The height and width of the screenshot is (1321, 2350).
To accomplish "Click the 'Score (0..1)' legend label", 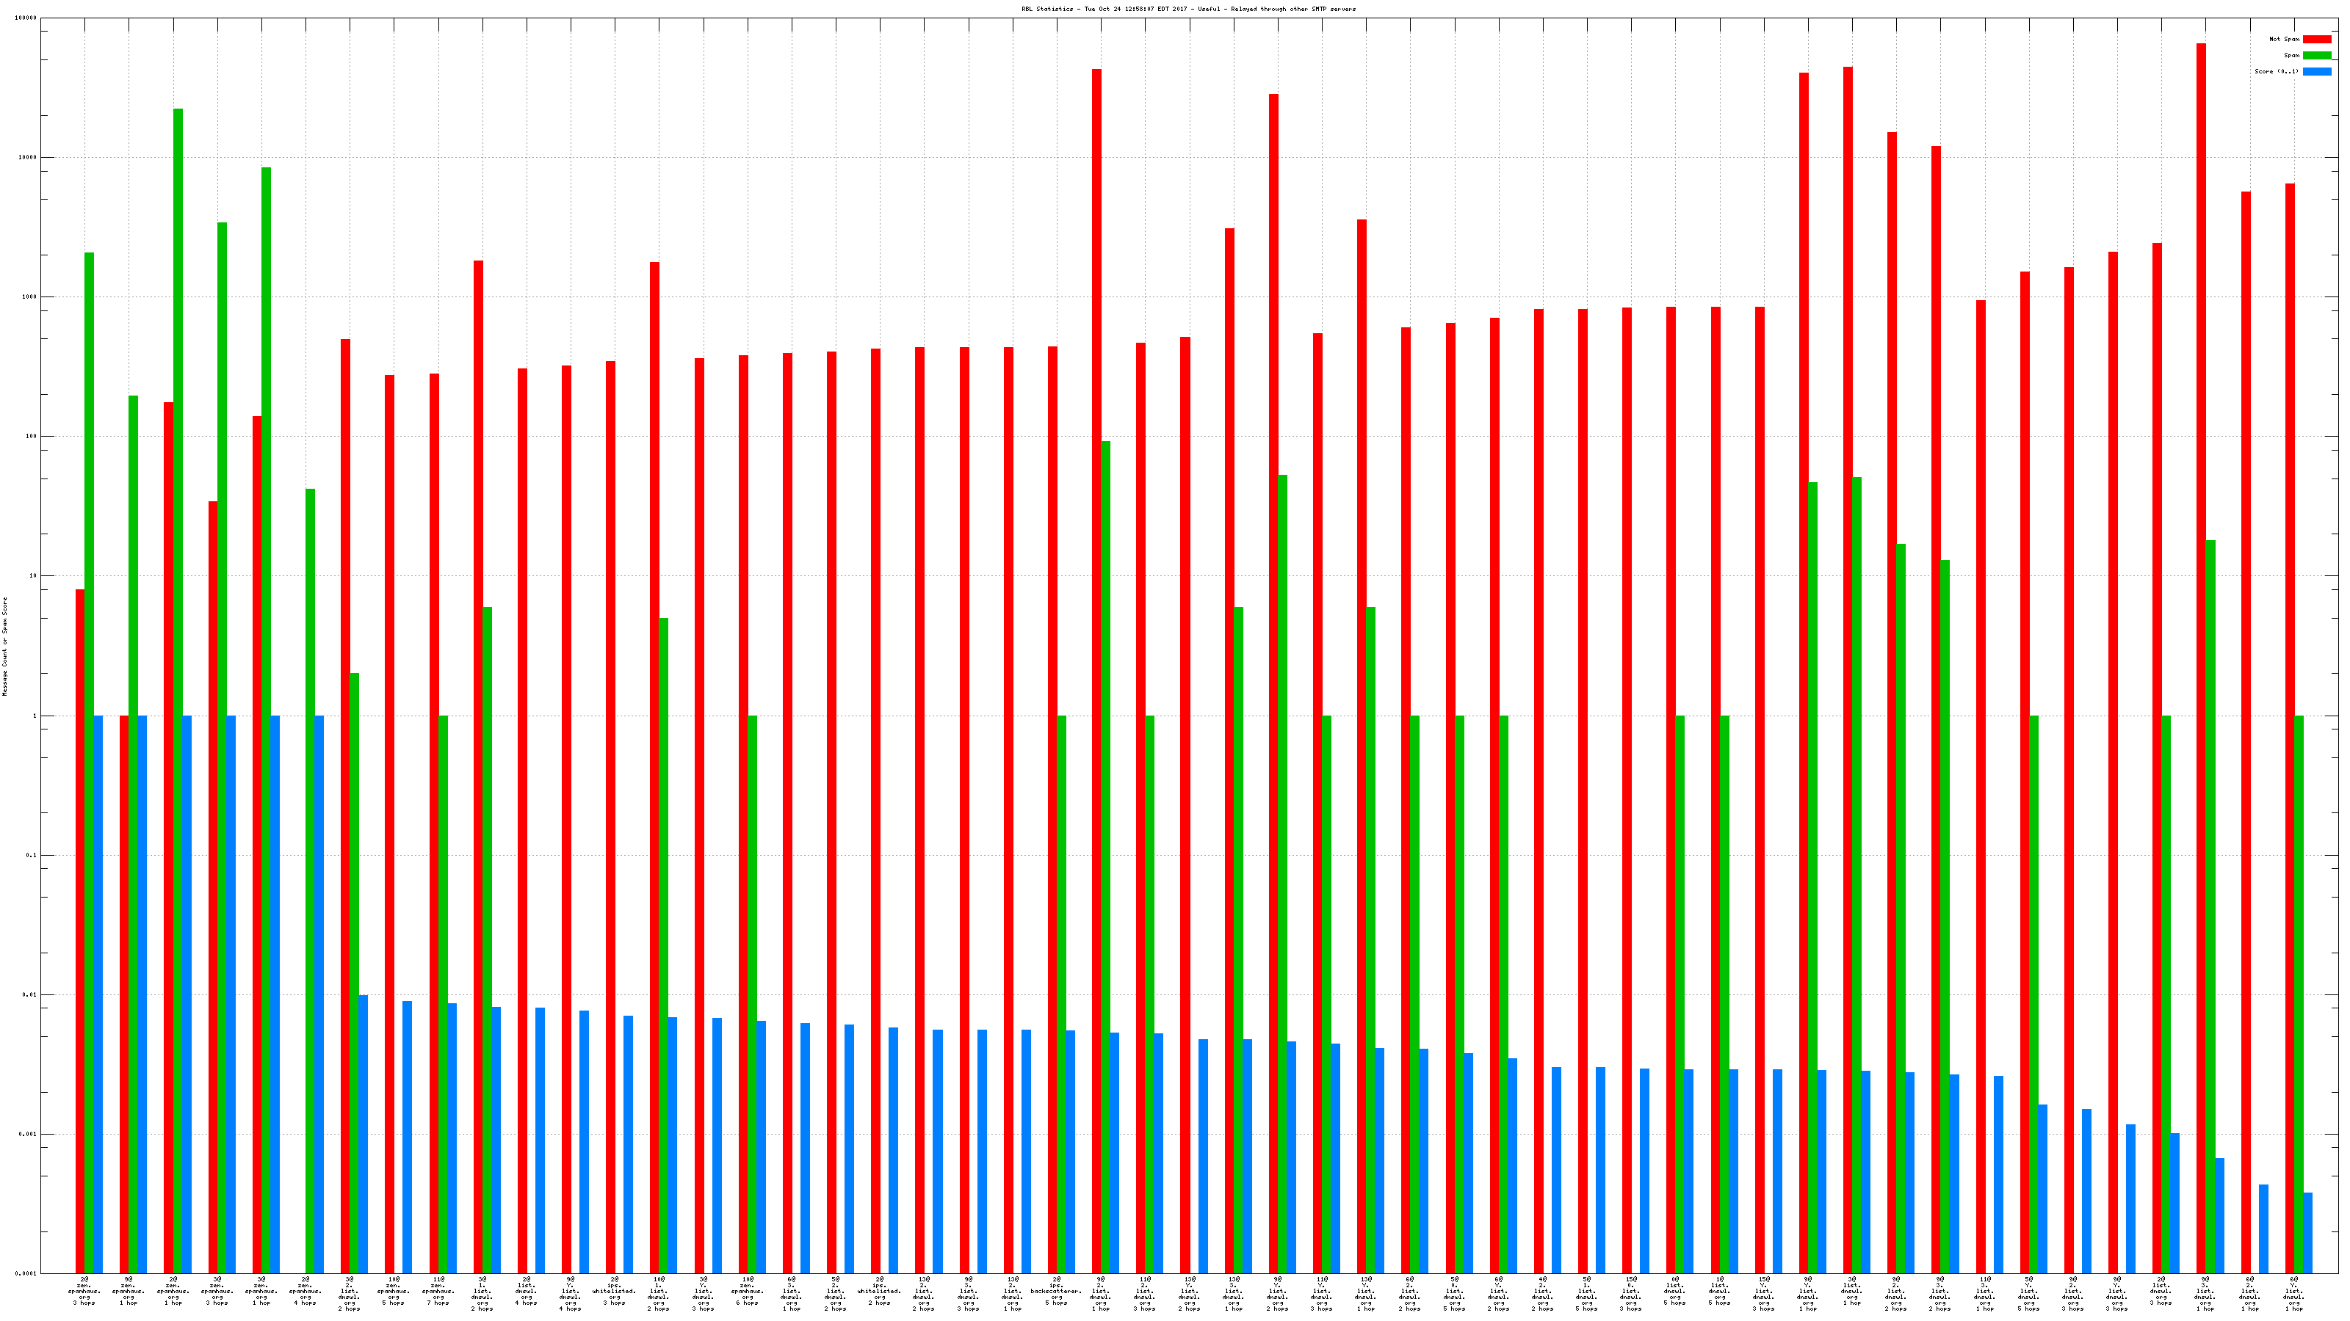I will [2276, 71].
